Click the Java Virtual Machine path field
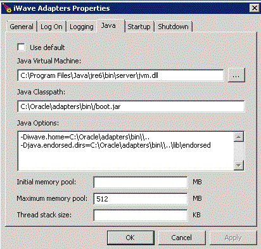261x249 pixels. 120,75
